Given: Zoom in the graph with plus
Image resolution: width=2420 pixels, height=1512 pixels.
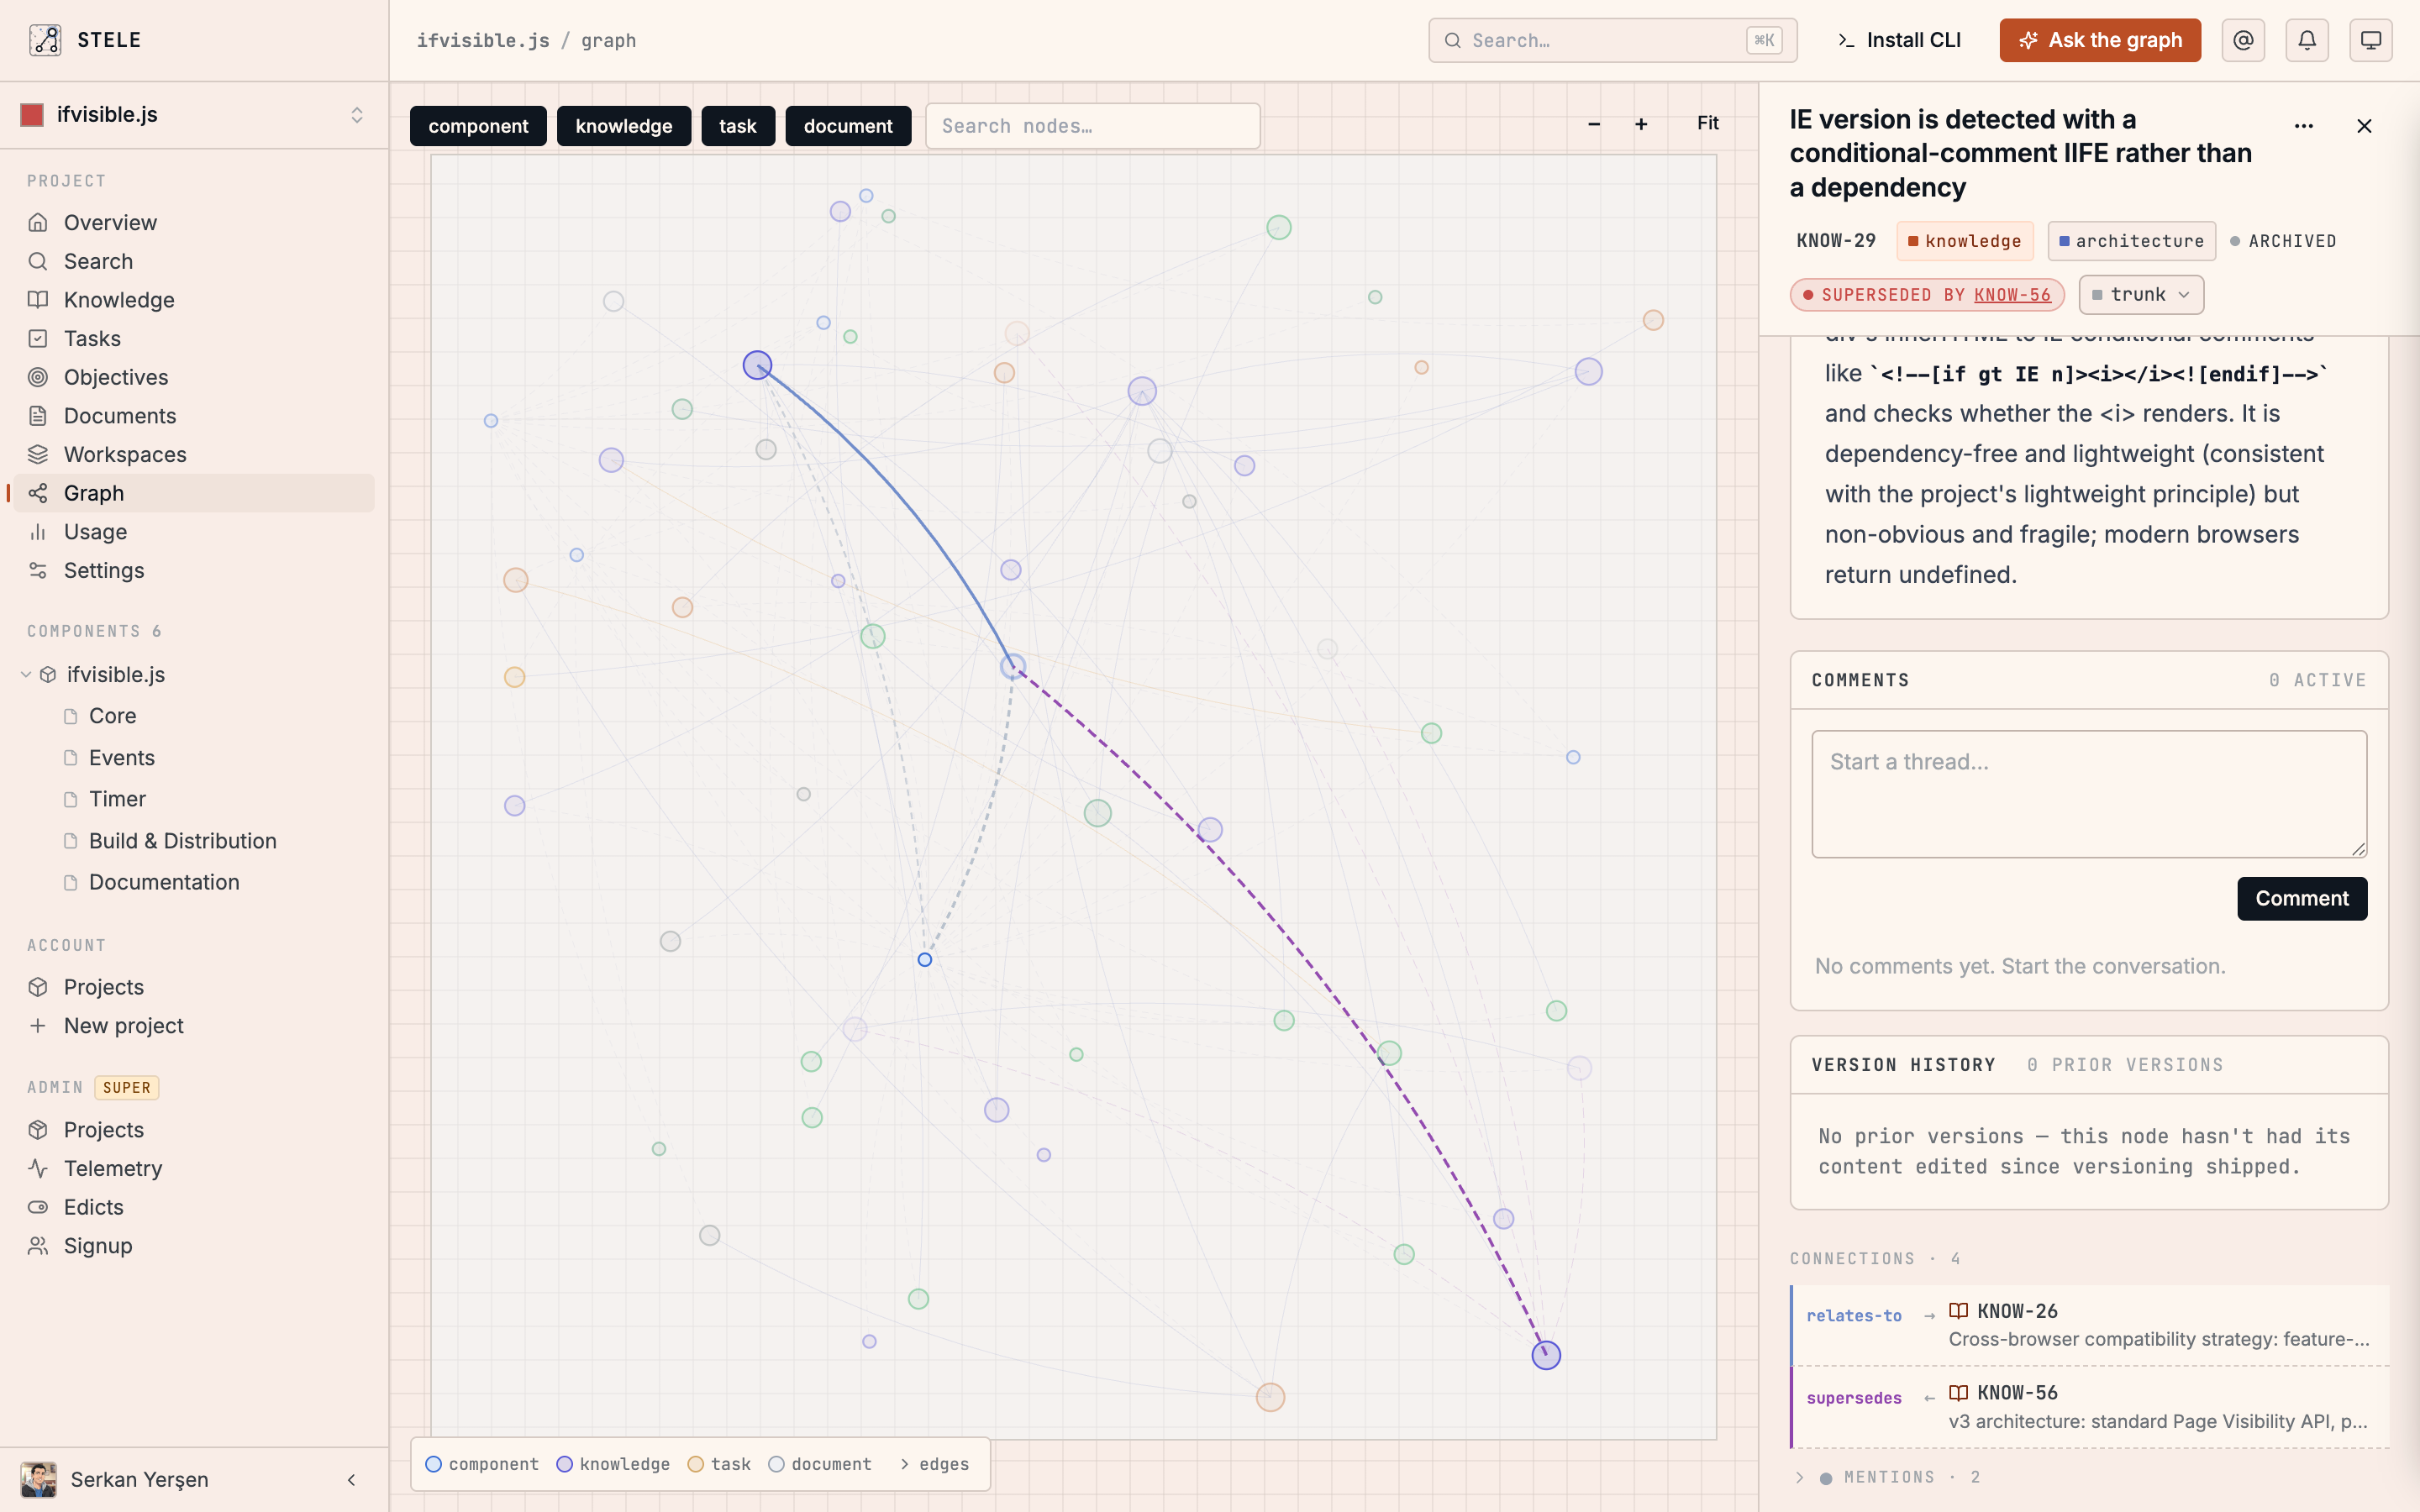Looking at the screenshot, I should tap(1641, 124).
